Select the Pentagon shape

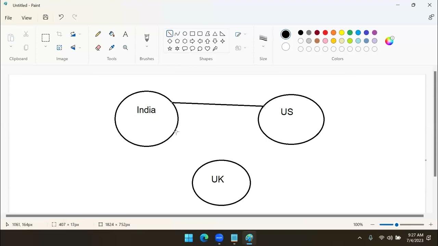177,41
